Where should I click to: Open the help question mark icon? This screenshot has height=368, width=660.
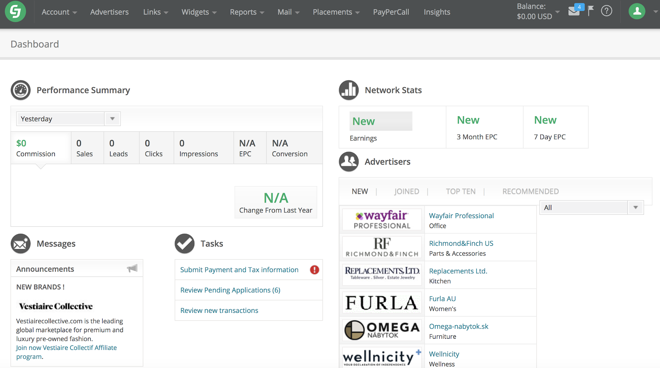tap(606, 11)
